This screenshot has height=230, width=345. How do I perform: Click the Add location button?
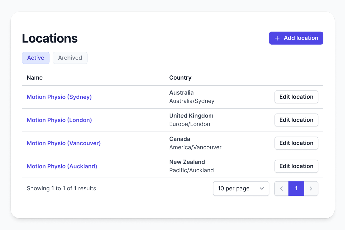pos(296,38)
